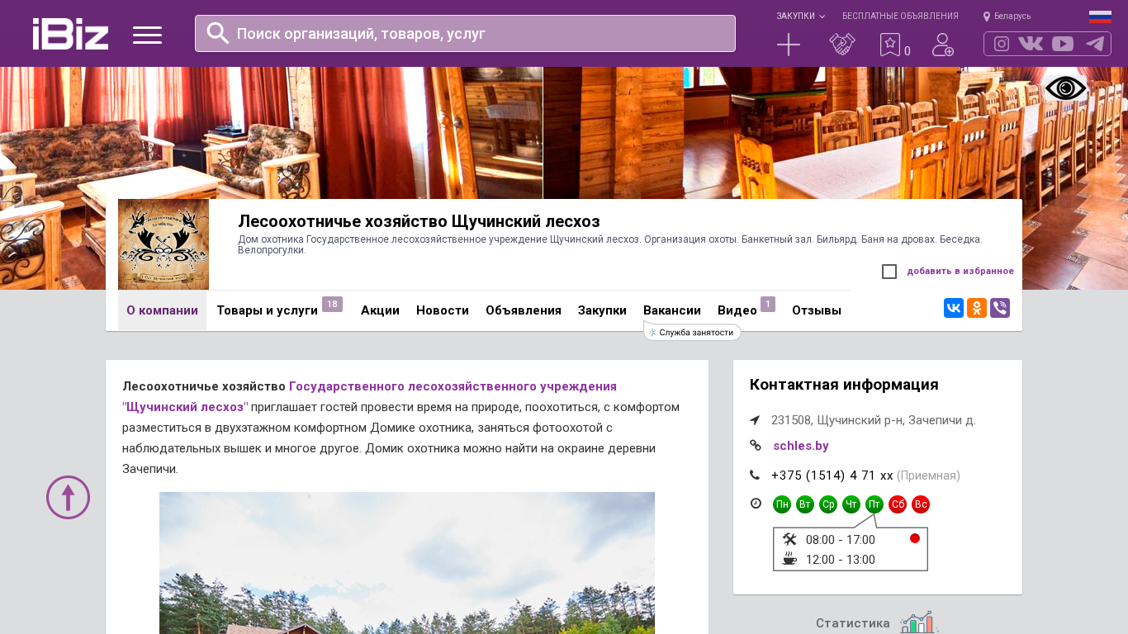Screen dimensions: 1128x634
Task: Open 'Государственного лесохозяйственного учреждения' link
Action: tap(453, 386)
